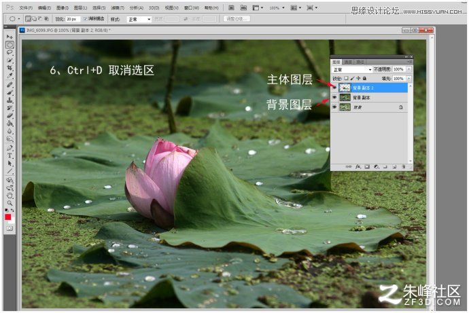Select the History Brush tool
This screenshot has width=469, height=313.
[x=10, y=108]
